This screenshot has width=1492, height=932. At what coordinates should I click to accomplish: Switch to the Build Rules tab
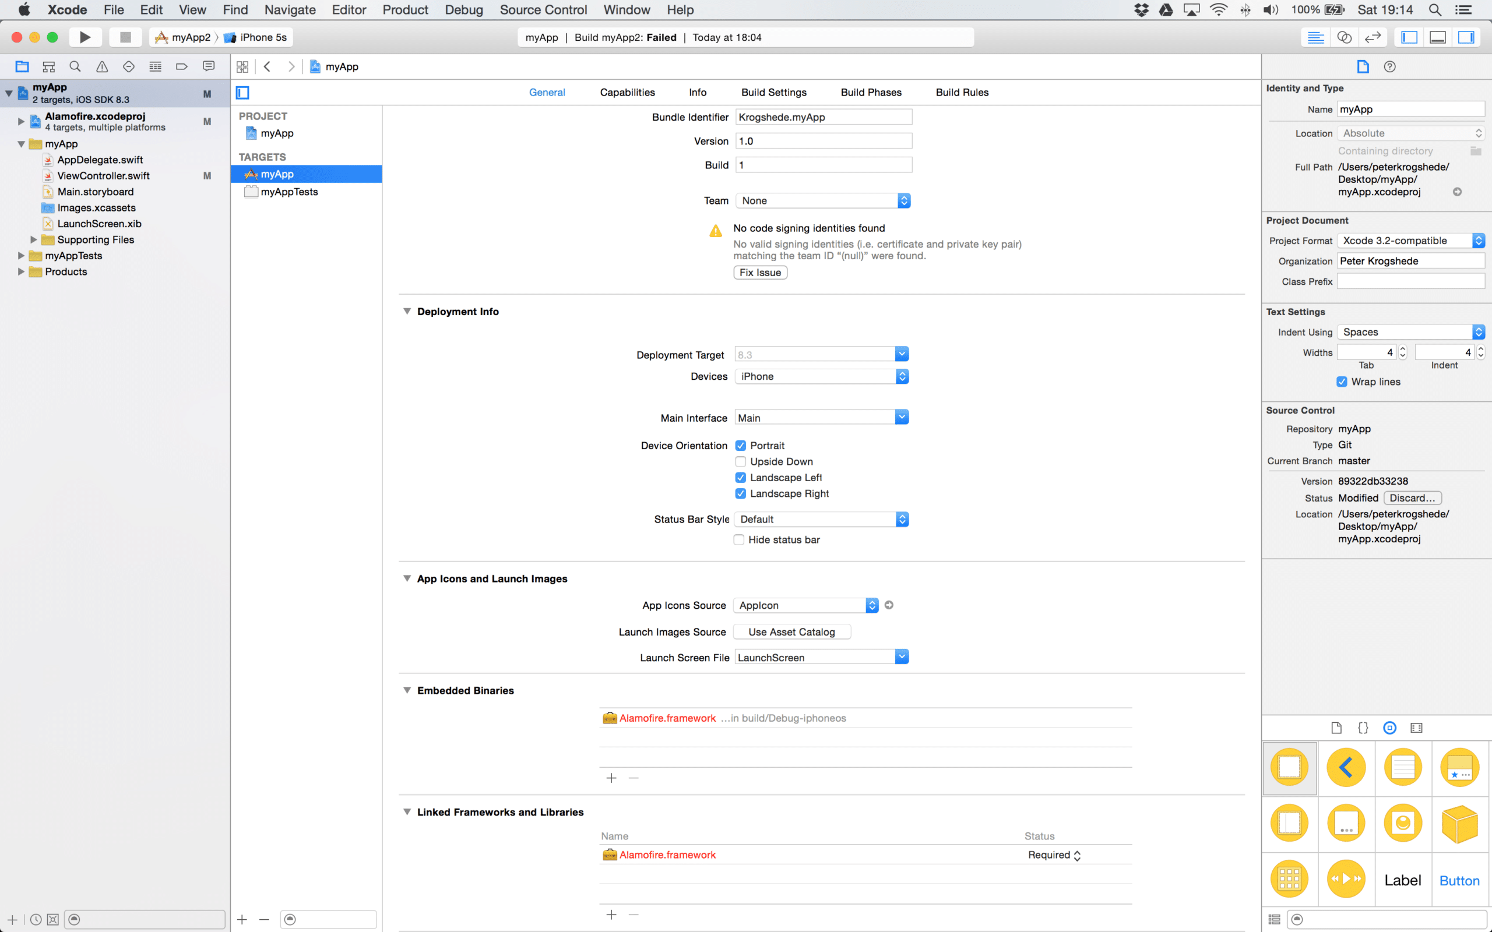(962, 93)
